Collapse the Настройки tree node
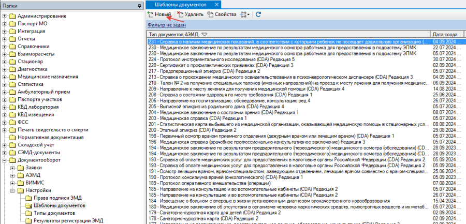466x224 pixels. click(x=12, y=190)
